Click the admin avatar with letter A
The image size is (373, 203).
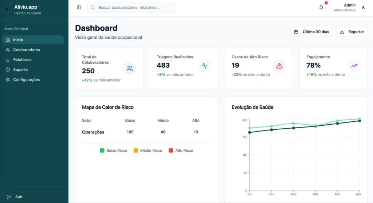pos(363,7)
